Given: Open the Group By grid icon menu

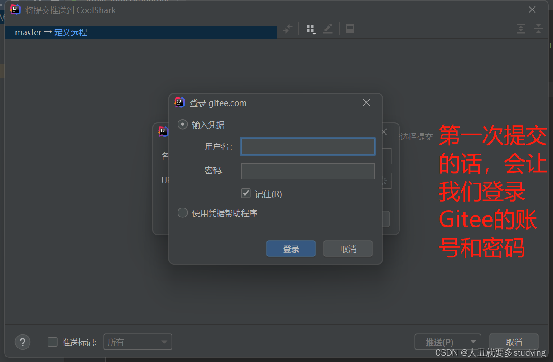Looking at the screenshot, I should [x=311, y=29].
